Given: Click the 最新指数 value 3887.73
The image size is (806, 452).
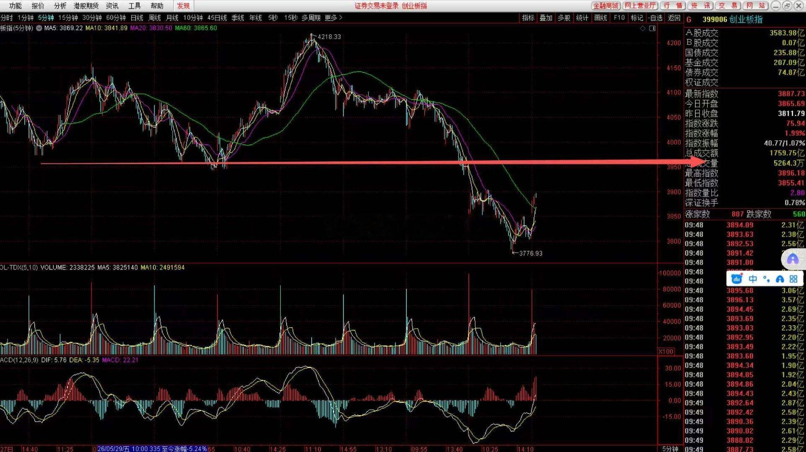Looking at the screenshot, I should pos(791,94).
